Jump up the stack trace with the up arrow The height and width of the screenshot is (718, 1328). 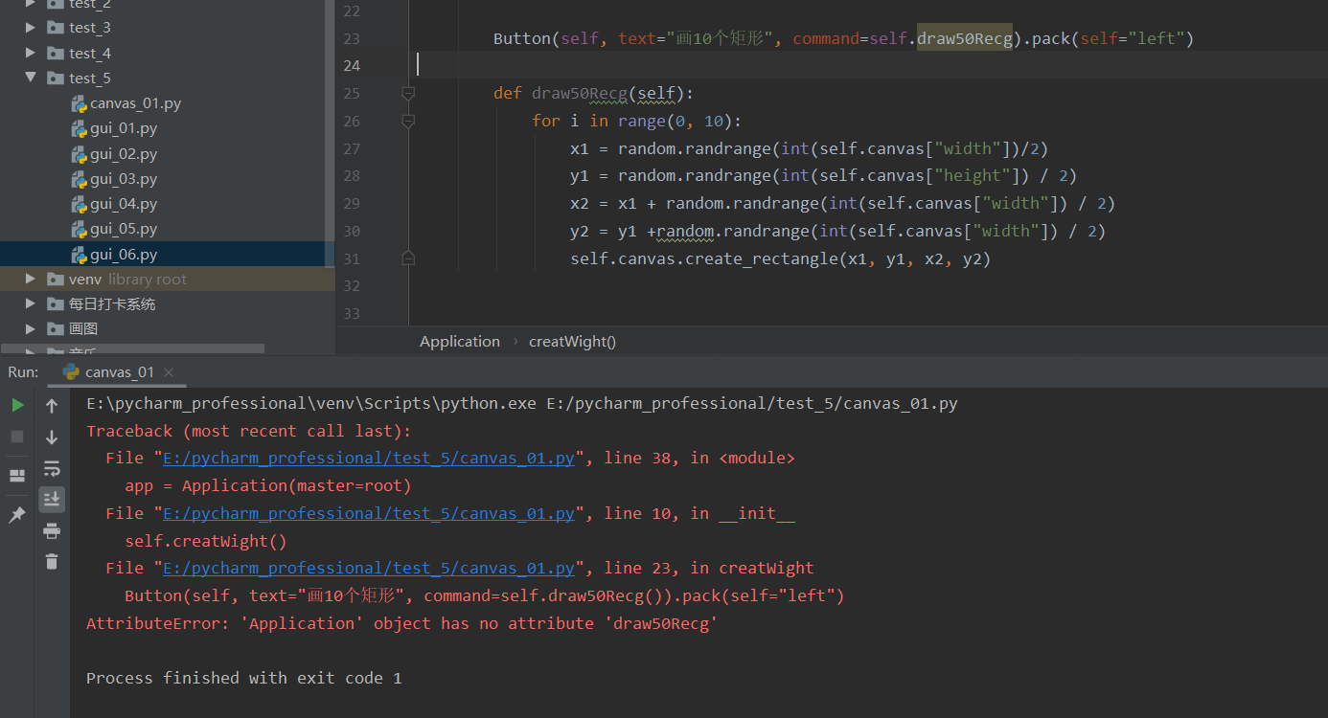tap(52, 406)
